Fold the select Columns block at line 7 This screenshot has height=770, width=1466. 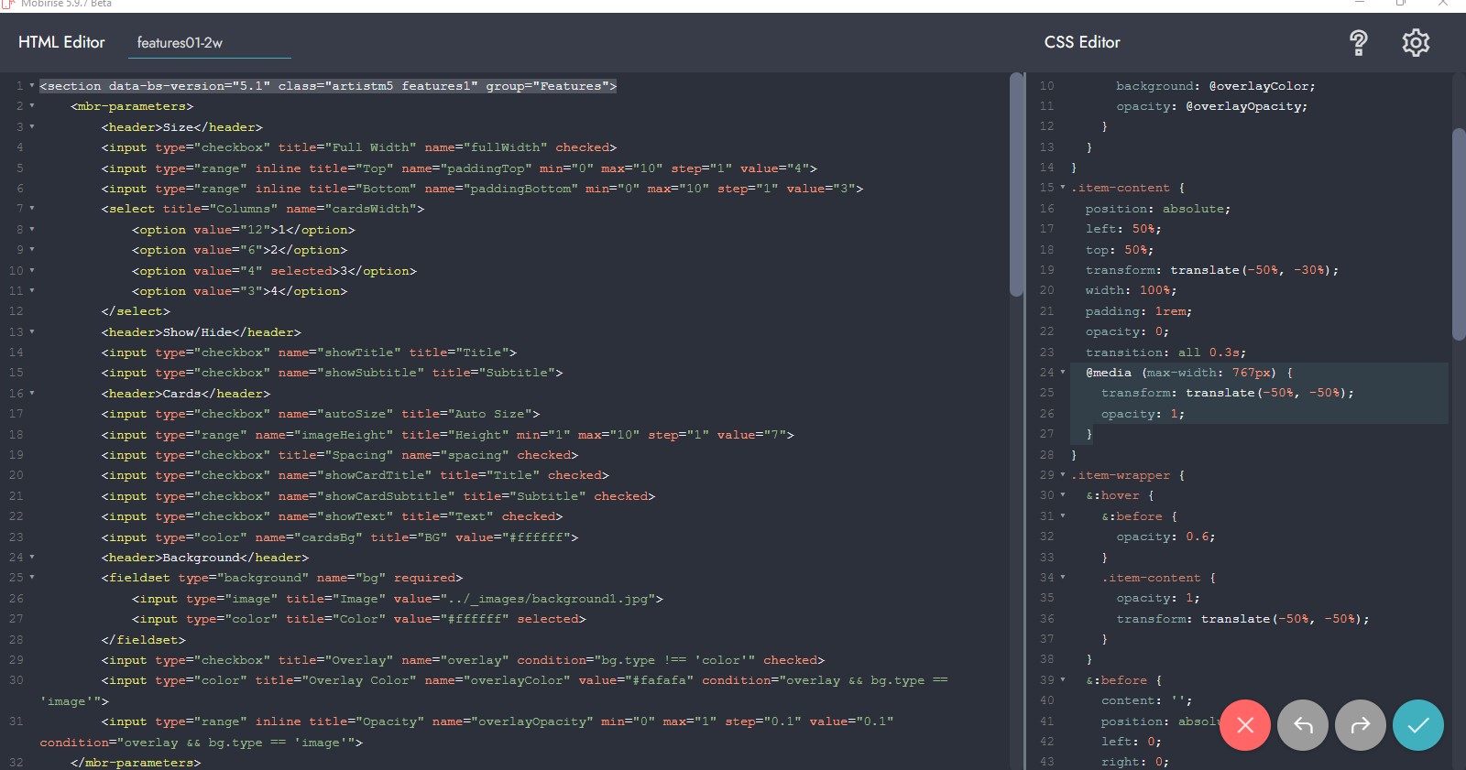click(x=32, y=209)
